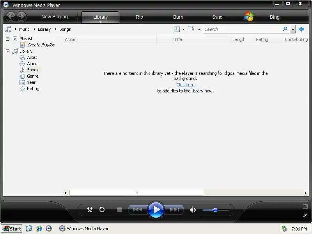Open the View options dropdown arrow
The height and width of the screenshot is (234, 312).
199,30
